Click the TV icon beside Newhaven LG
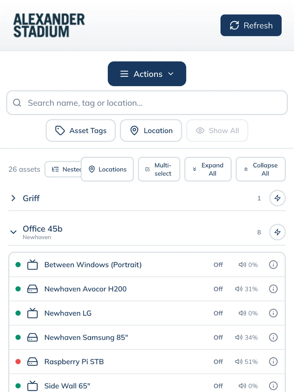Image resolution: width=294 pixels, height=392 pixels. (x=32, y=313)
